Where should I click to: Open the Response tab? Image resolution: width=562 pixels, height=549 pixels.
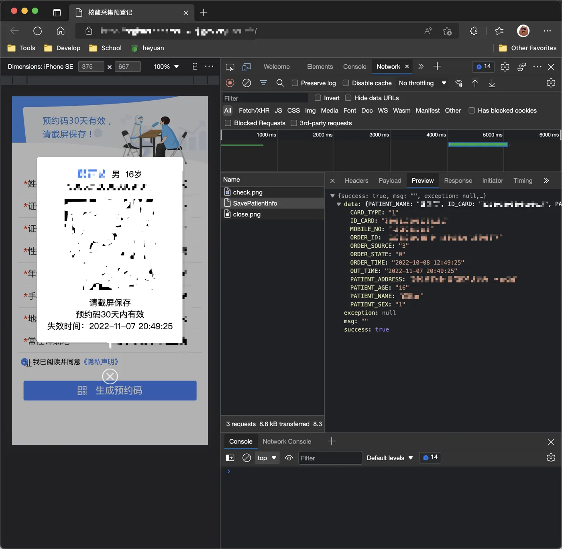[x=458, y=181]
